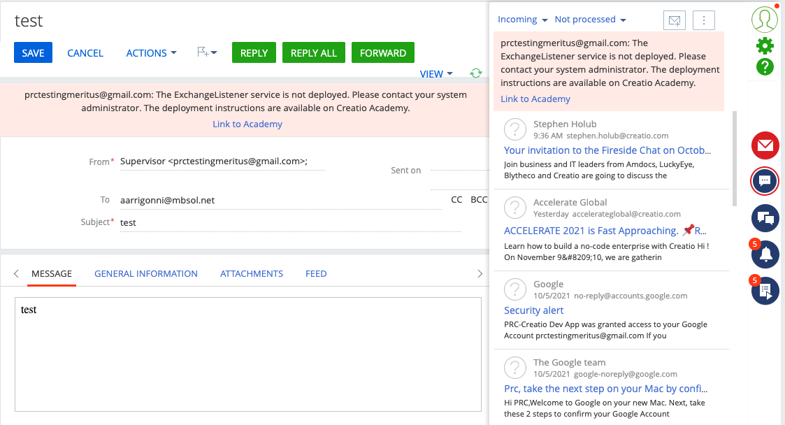This screenshot has width=785, height=425.
Task: Open the circled chat bubble icon
Action: [765, 181]
